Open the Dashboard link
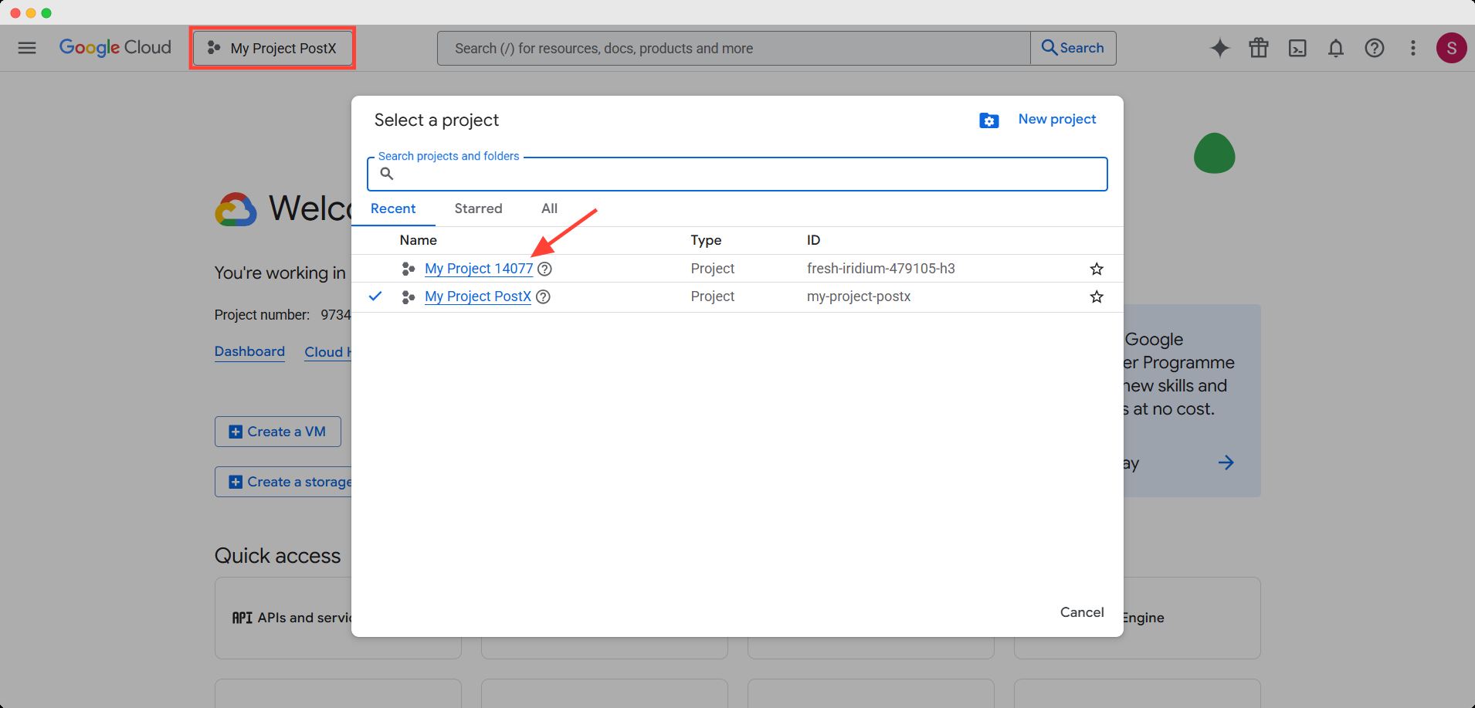 tap(249, 351)
